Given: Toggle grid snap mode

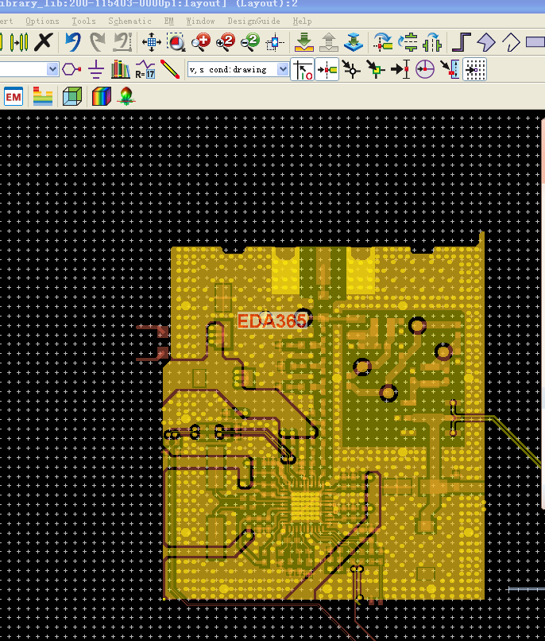Looking at the screenshot, I should click(475, 69).
